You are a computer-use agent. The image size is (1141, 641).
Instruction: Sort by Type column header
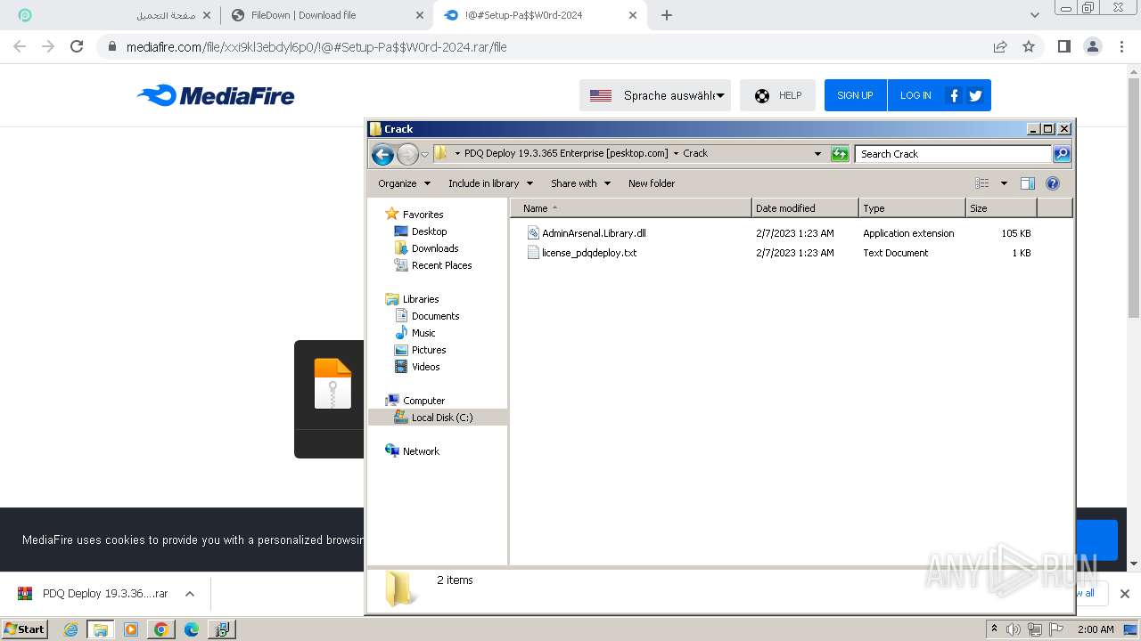912,208
